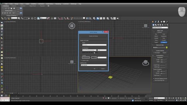Open the Utilities hammer tab
Image resolution: width=187 pixels, height=105 pixels.
point(167,22)
